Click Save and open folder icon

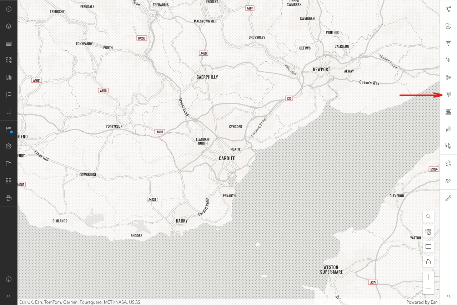coord(9,129)
